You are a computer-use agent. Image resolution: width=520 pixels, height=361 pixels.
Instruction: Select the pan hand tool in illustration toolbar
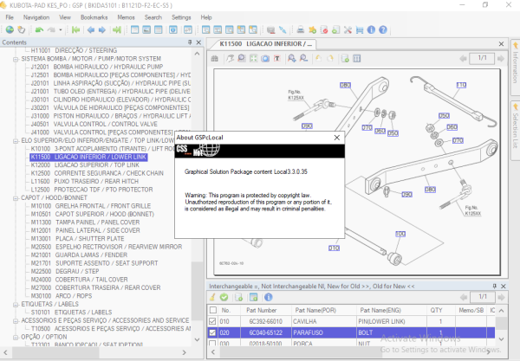pyautogui.click(x=230, y=59)
